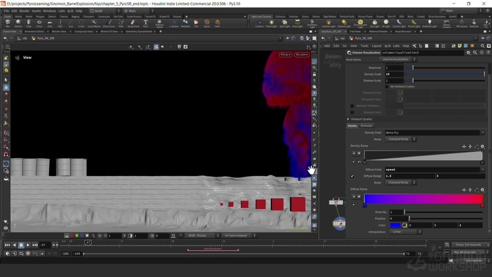Open the Interpolation Linear dropdown
This screenshot has height=277, width=492.
coord(405,231)
